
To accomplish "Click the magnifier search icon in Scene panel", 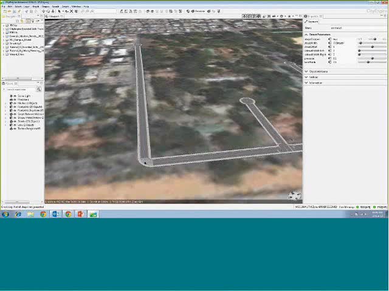I will tap(39, 89).
